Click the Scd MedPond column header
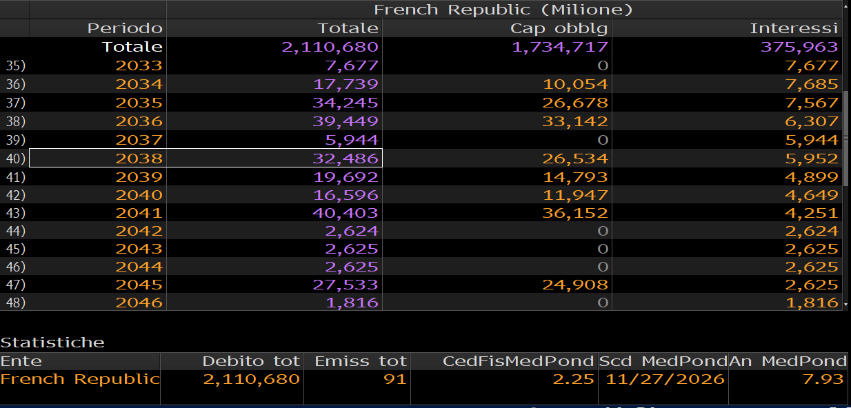Screen dimensions: 851x408 pos(663,361)
